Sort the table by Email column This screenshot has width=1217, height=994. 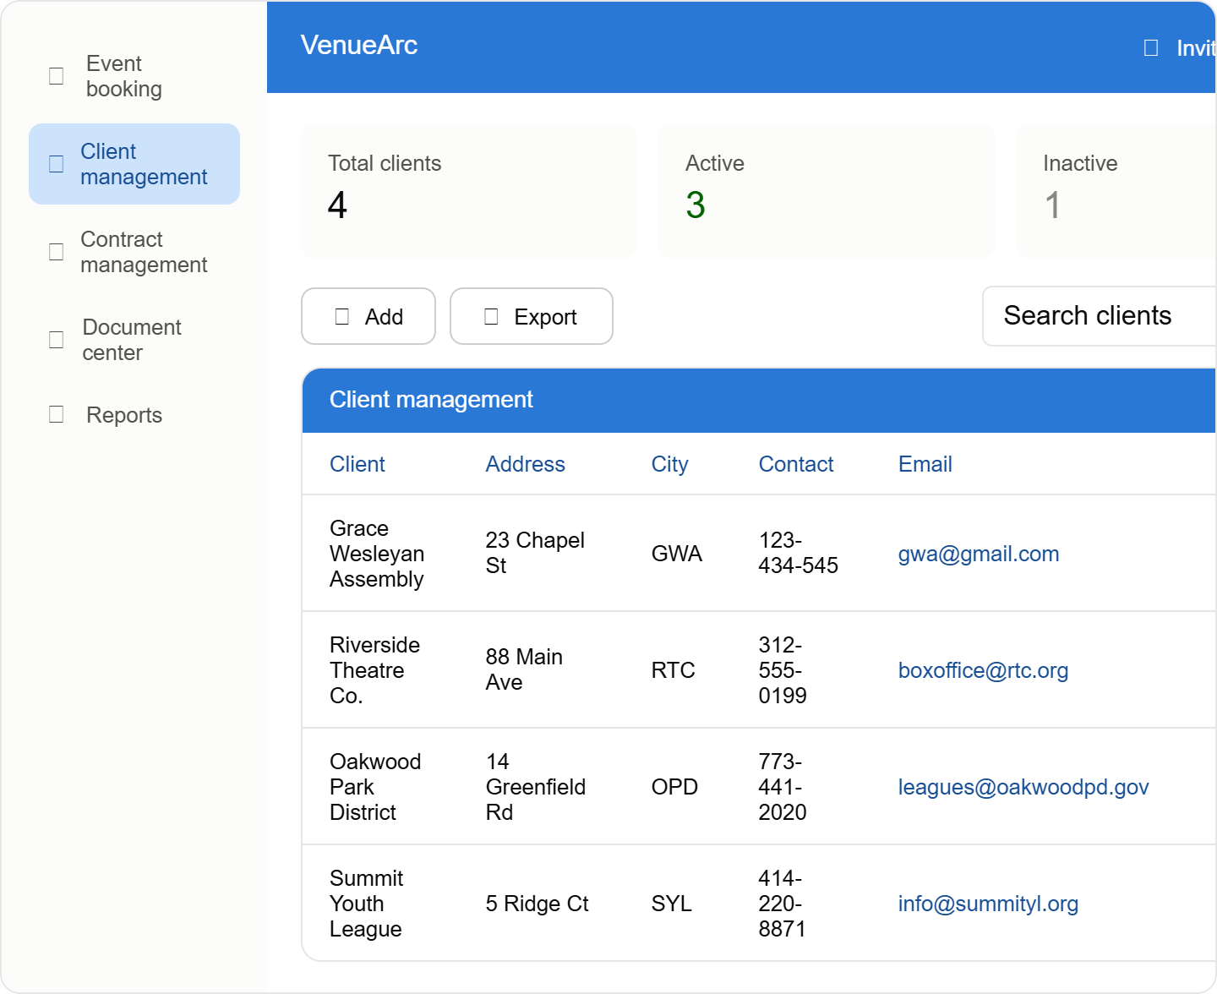pos(925,464)
